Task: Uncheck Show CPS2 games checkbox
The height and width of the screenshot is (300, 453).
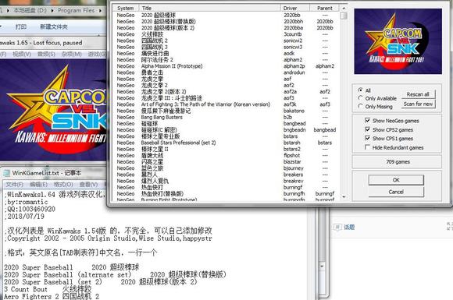Action: tap(368, 129)
